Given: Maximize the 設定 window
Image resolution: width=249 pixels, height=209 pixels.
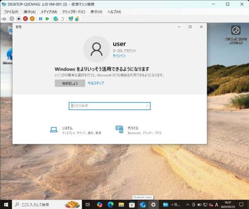Looking at the screenshot, I should [x=190, y=27].
